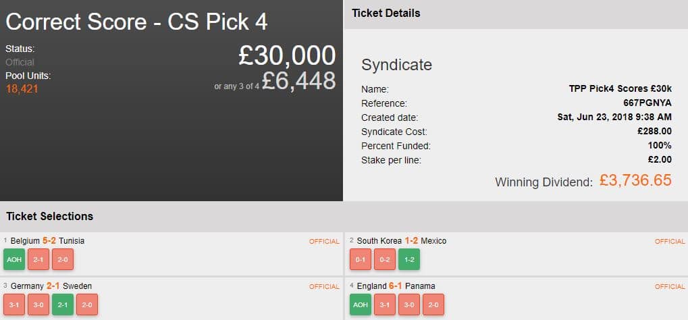The height and width of the screenshot is (320, 688).
Task: Click the Ticket Details header
Action: [x=386, y=14]
